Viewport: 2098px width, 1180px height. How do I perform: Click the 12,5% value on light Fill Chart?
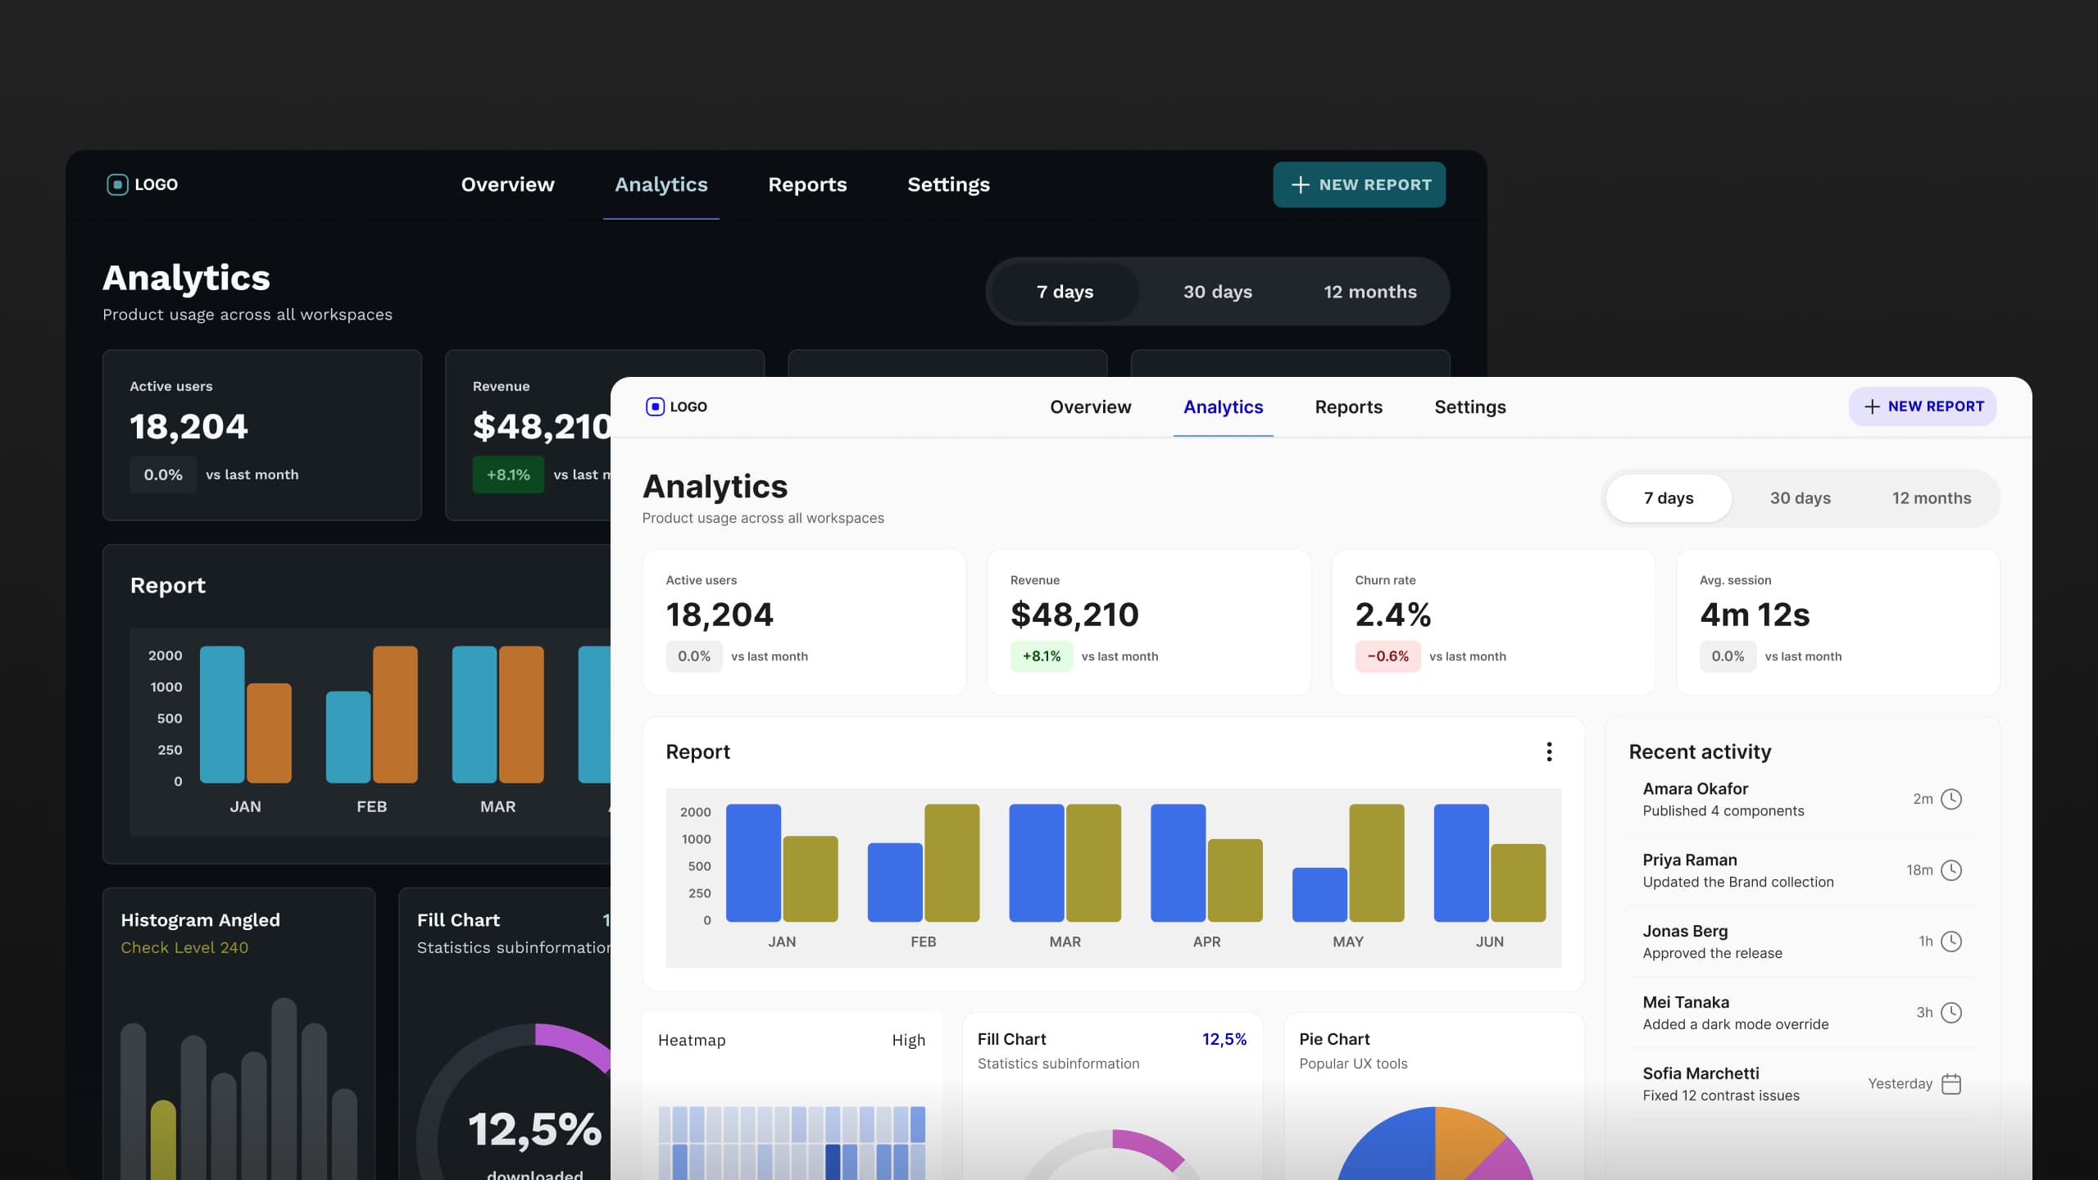tap(1224, 1039)
